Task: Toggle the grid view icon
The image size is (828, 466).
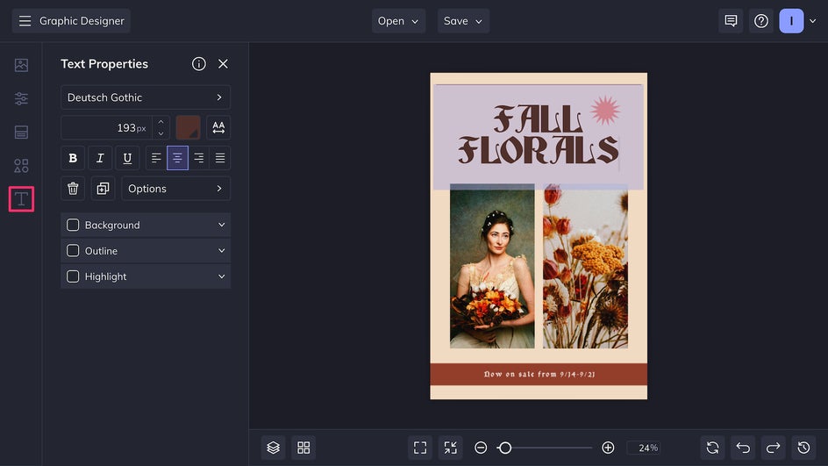Action: [x=303, y=448]
